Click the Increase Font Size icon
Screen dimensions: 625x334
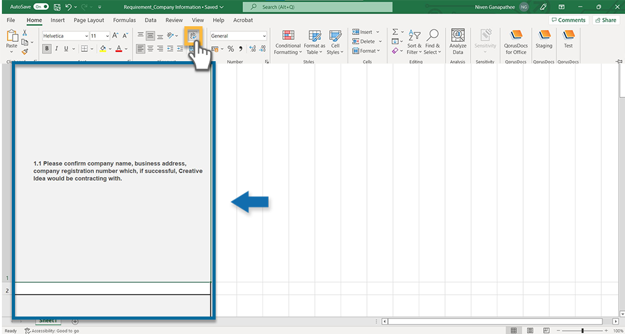[116, 36]
